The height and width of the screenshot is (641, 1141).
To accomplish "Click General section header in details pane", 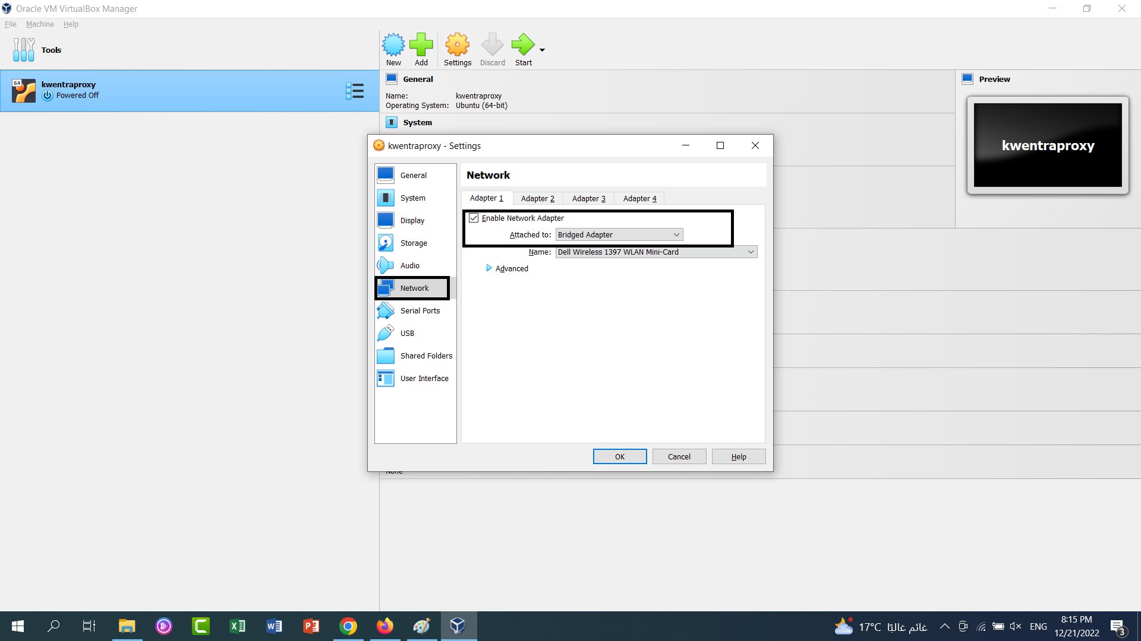I will [418, 79].
